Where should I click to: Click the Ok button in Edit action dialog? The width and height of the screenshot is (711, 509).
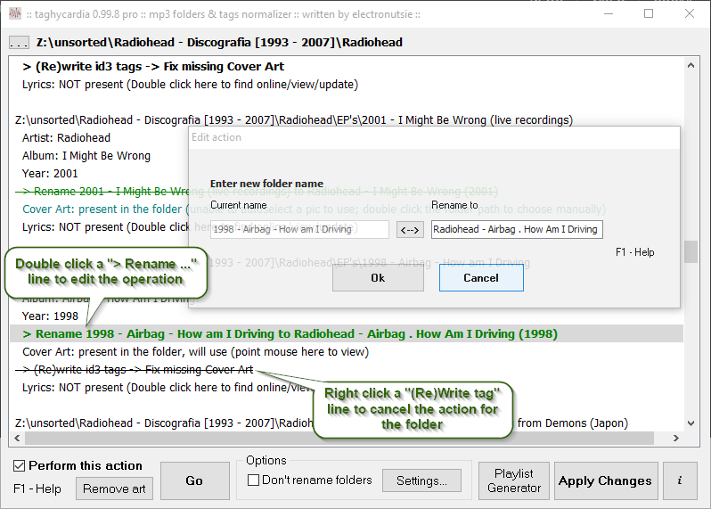tap(378, 277)
